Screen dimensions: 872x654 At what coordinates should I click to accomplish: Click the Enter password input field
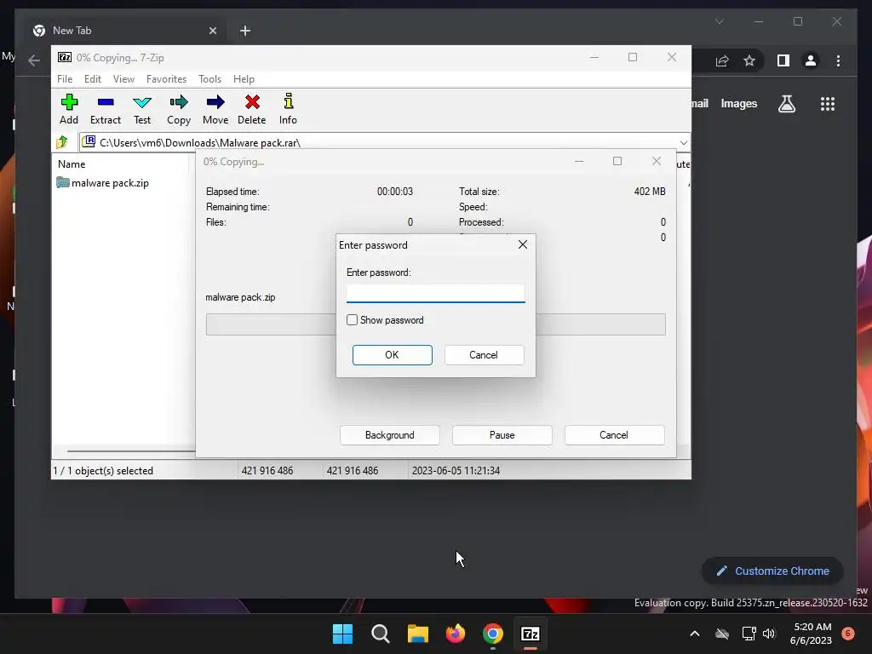point(435,293)
